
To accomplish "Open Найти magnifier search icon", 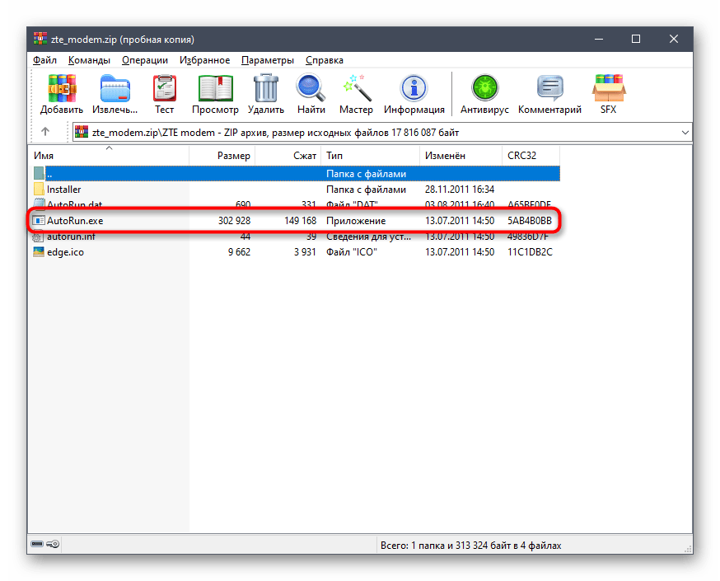I will (x=311, y=88).
